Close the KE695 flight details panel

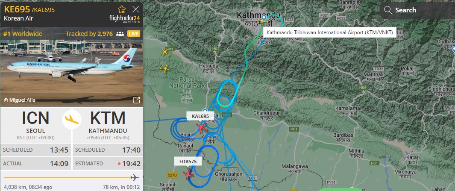point(135,9)
